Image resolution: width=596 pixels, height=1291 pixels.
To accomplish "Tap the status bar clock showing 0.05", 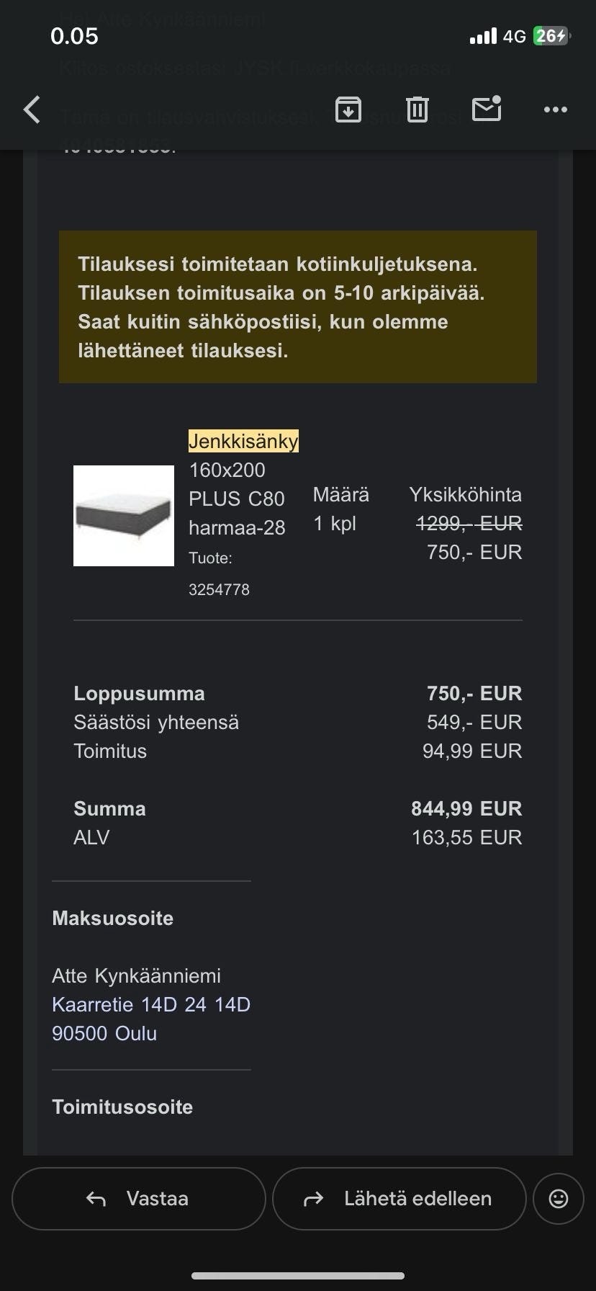I will click(x=74, y=36).
